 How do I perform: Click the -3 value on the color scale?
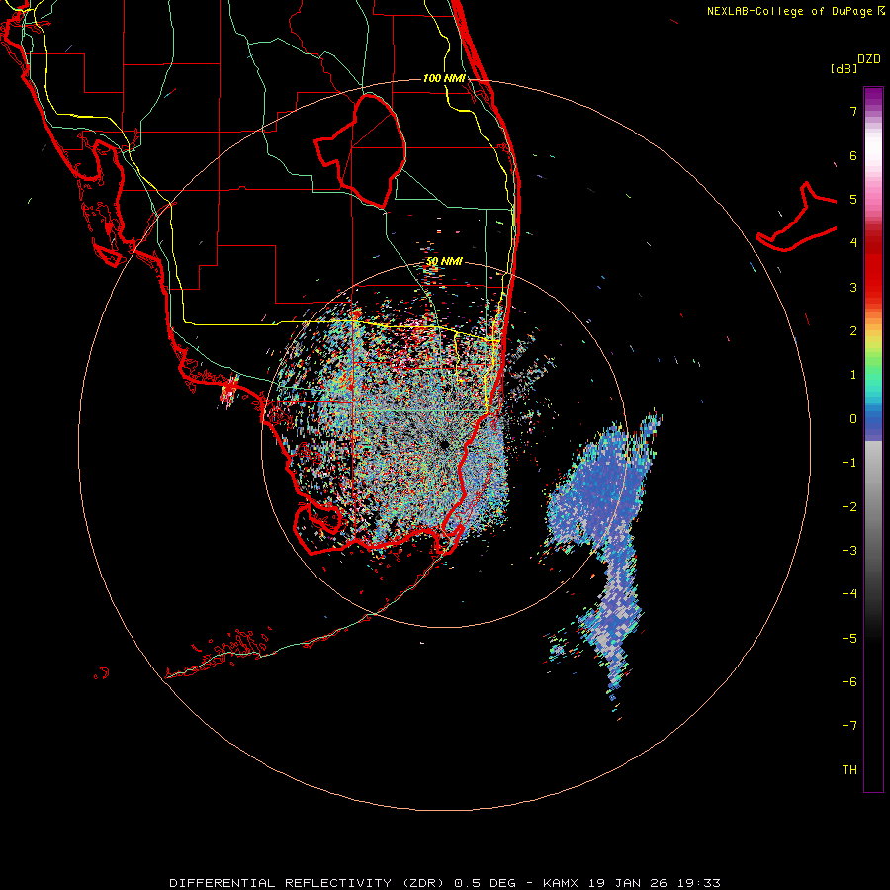click(849, 550)
